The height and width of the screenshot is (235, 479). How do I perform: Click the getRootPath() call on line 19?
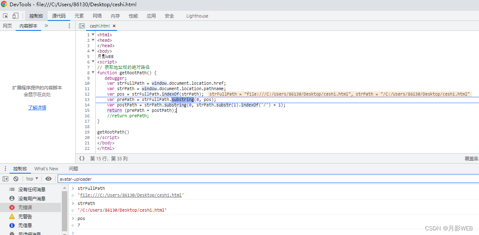[x=113, y=132]
